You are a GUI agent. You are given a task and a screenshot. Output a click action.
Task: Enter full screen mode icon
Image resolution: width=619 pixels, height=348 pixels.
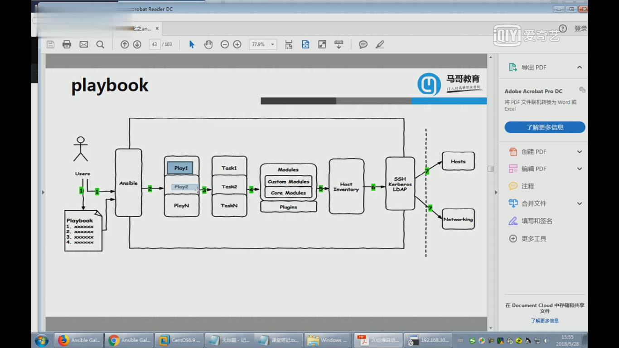pos(322,44)
